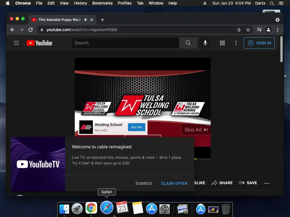Open the YouTube apps grid
Image resolution: width=290 pixels, height=217 pixels.
pos(222,43)
